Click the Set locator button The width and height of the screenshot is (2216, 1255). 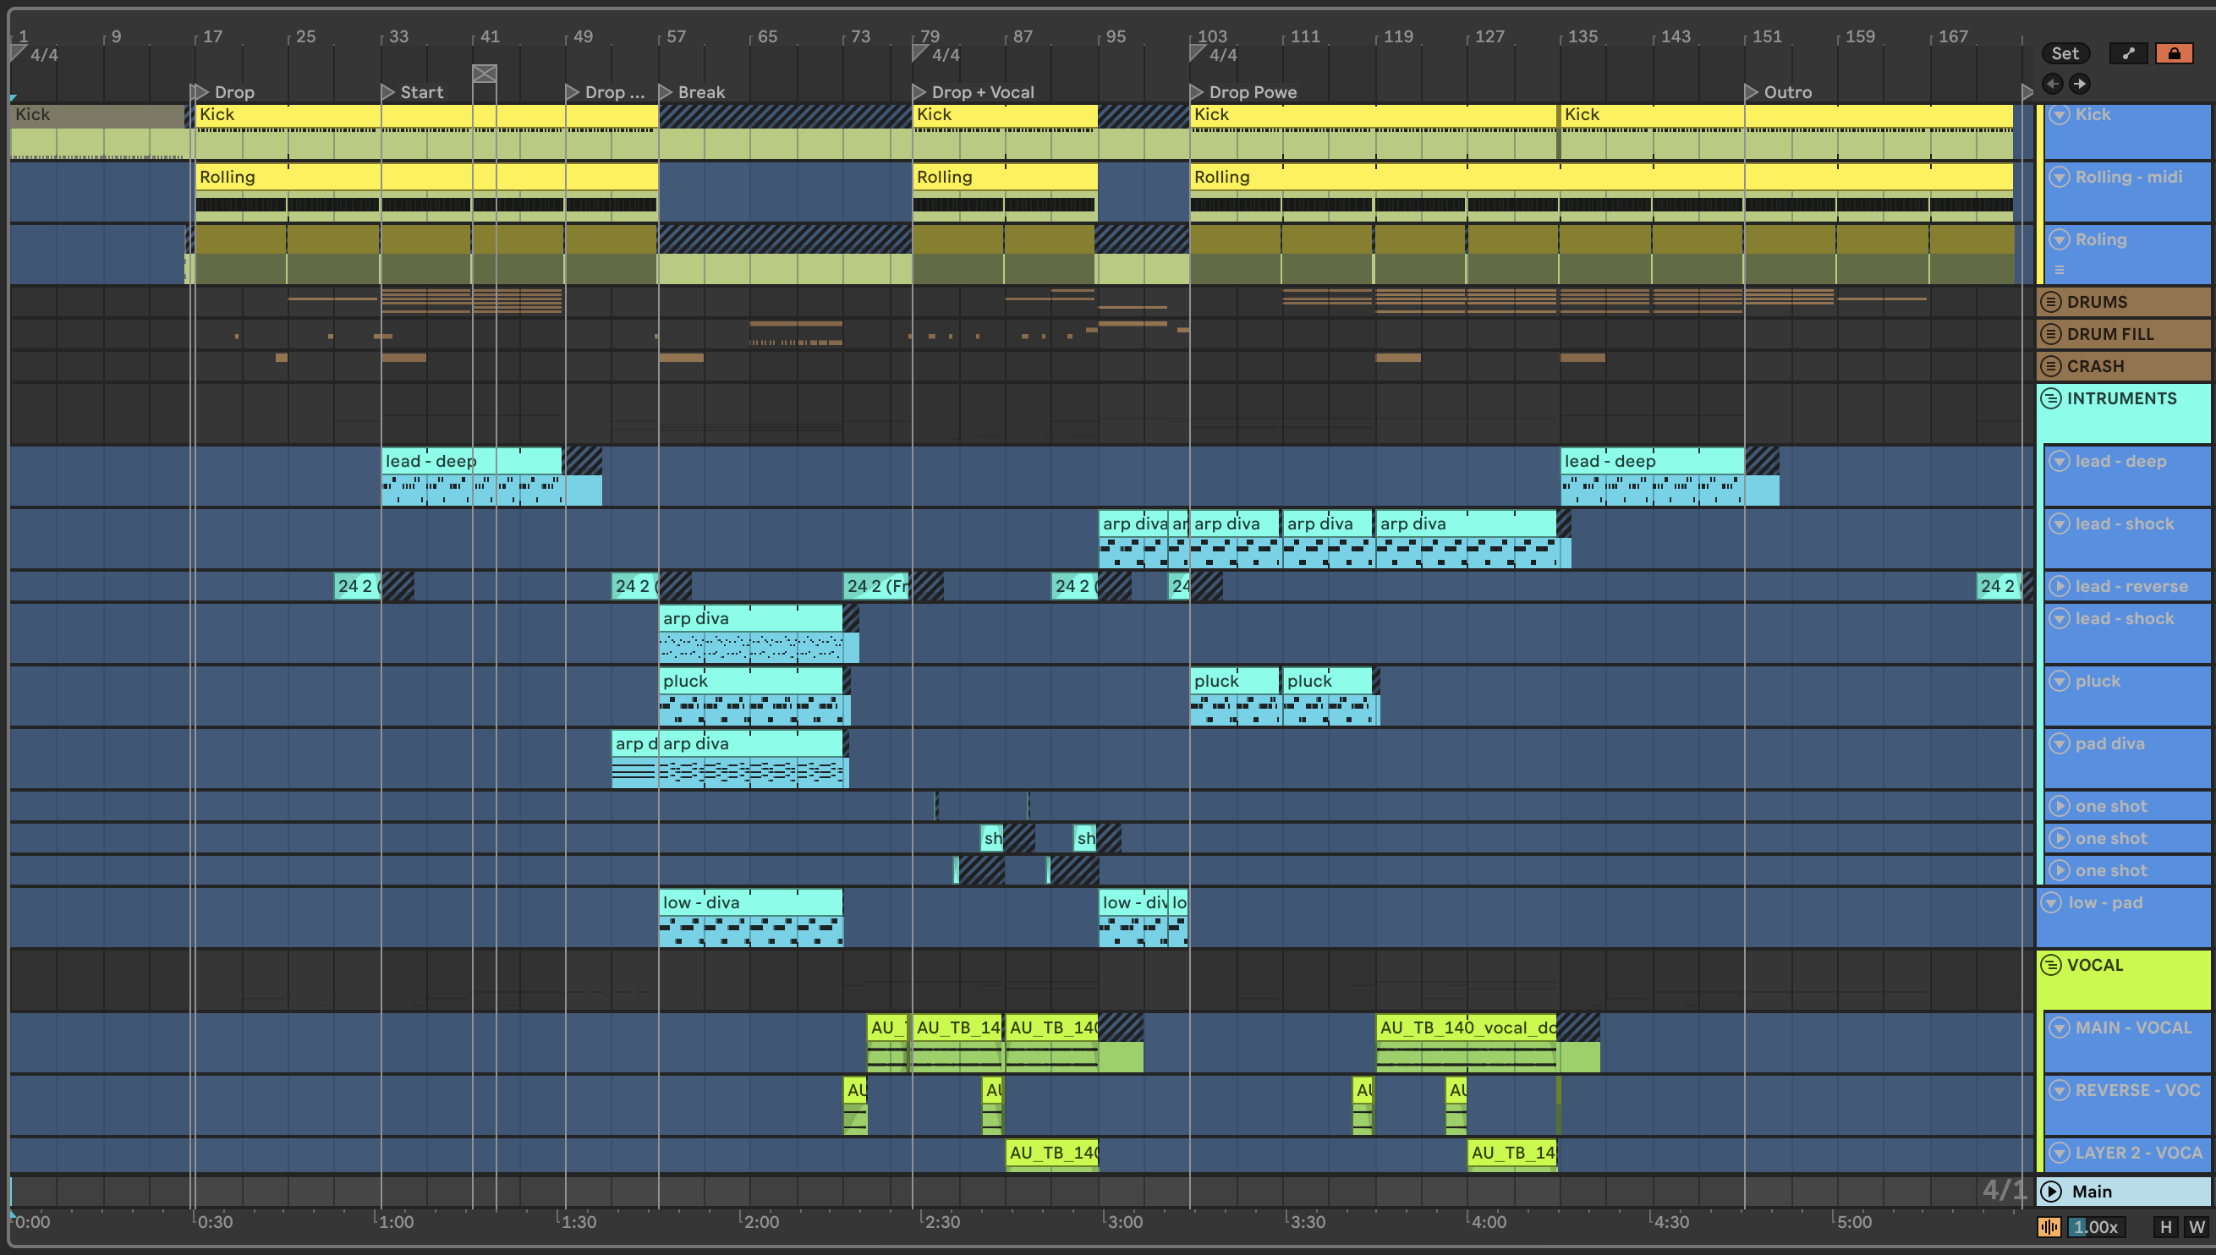(2065, 53)
